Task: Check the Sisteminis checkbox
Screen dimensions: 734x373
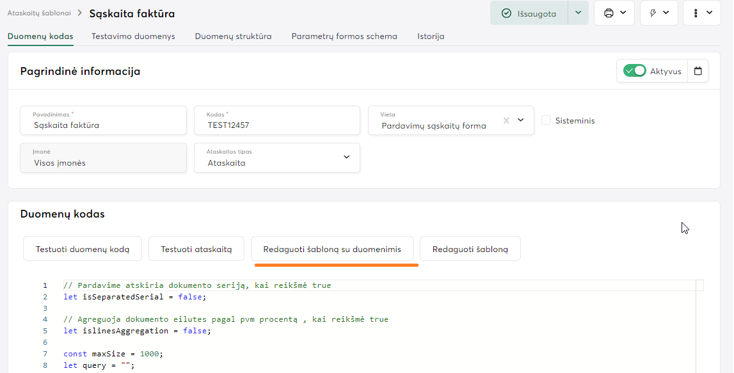Action: 546,120
